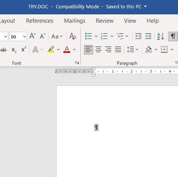Open Font dialog box launcher

pyautogui.click(x=77, y=62)
